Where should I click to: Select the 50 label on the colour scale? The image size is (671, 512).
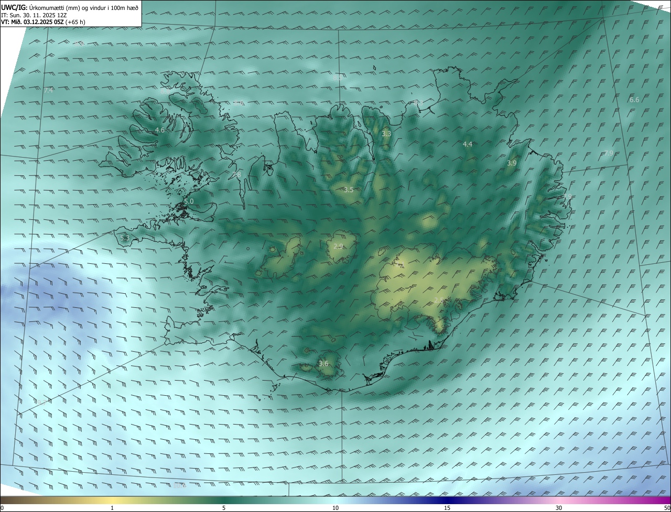(667, 508)
